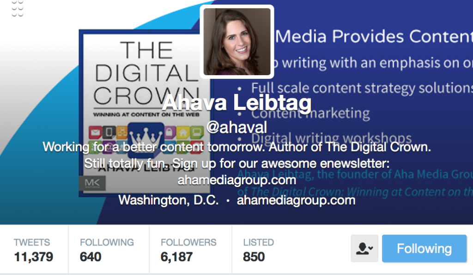Click the Washington, D.C. location text
473x275 pixels.
(x=168, y=200)
